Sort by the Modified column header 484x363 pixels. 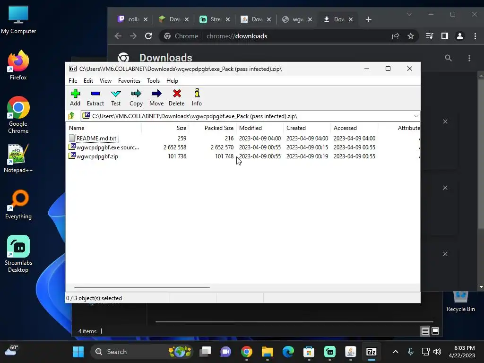pyautogui.click(x=260, y=128)
